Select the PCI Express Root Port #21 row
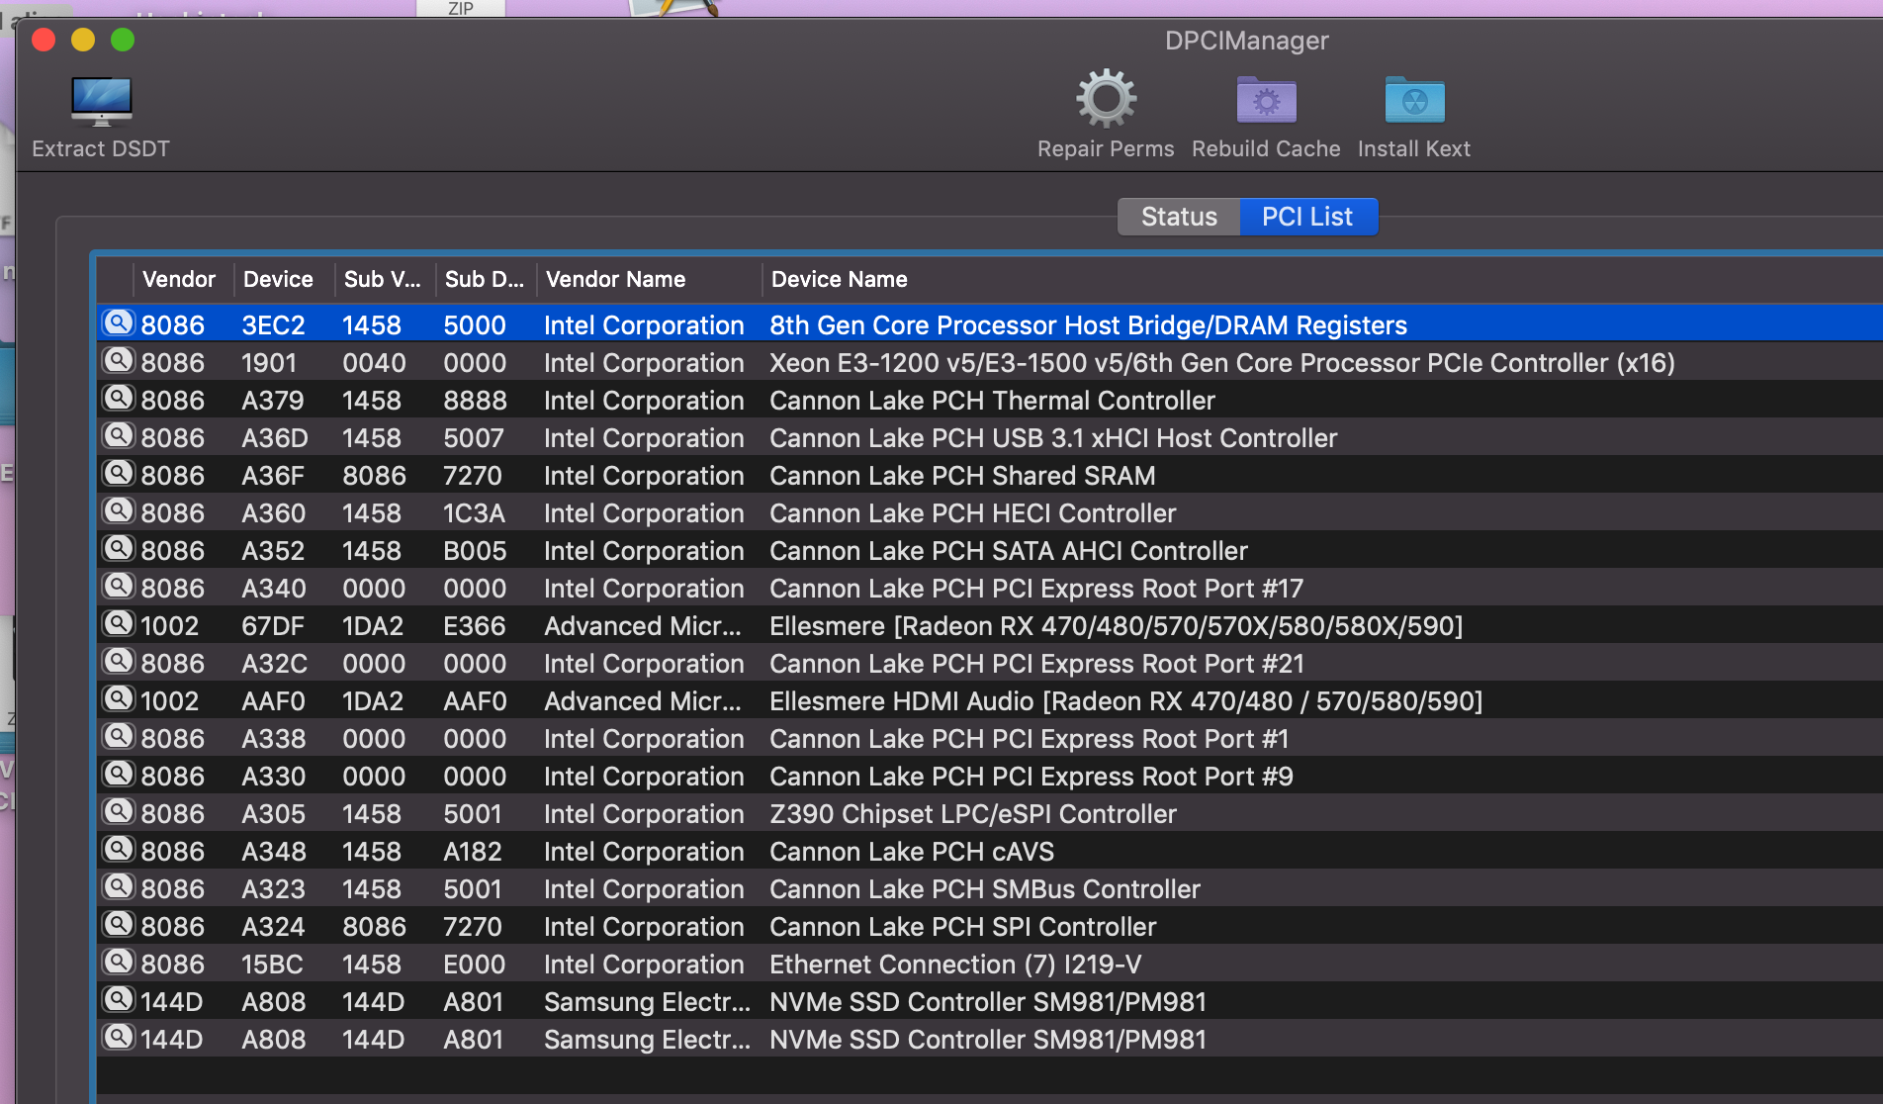 tap(990, 663)
